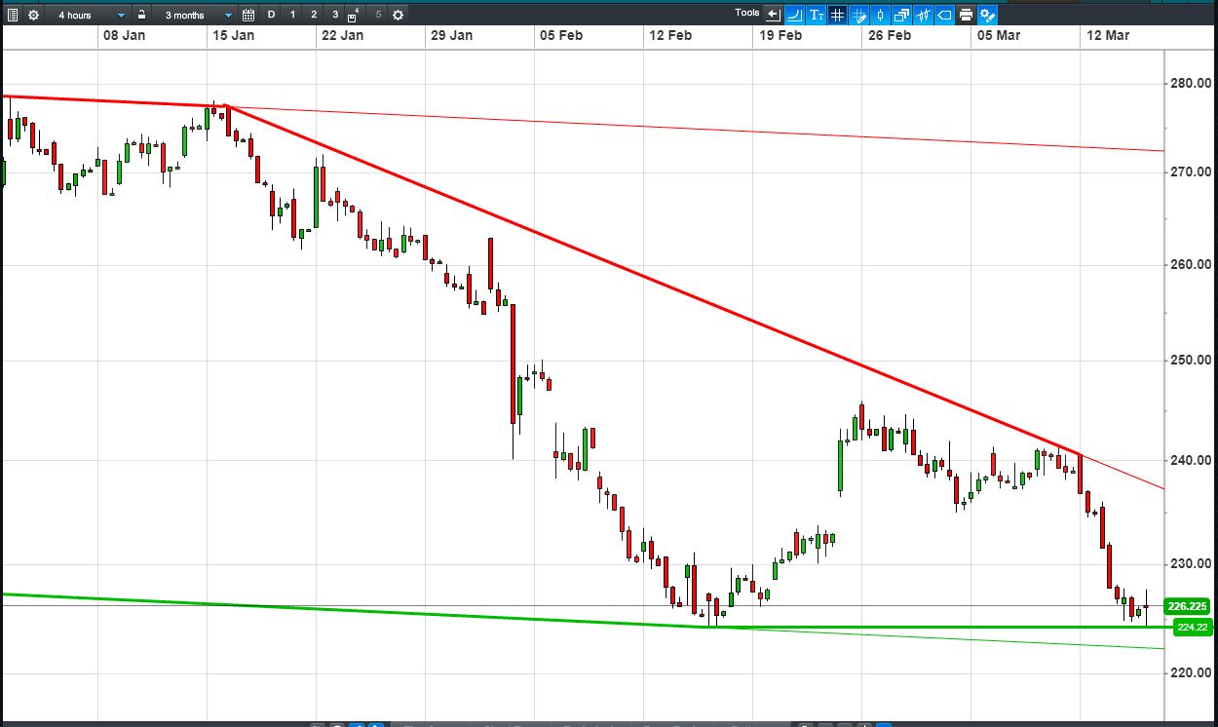
Task: Click the 270.00 price axis label
Action: [x=1191, y=172]
